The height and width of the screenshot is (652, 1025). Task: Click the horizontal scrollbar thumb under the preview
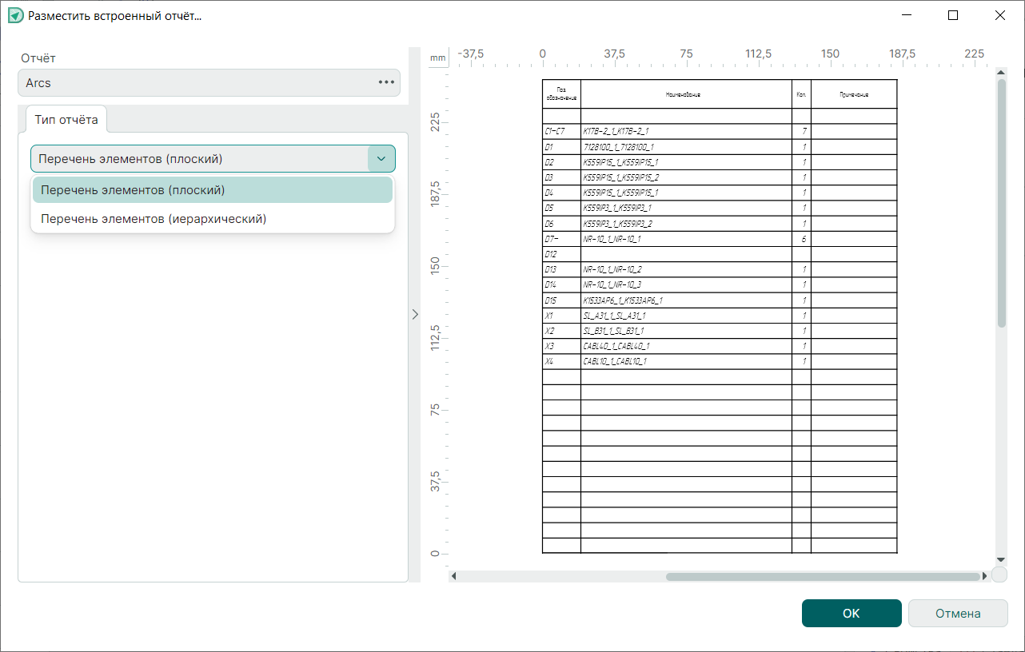(823, 576)
